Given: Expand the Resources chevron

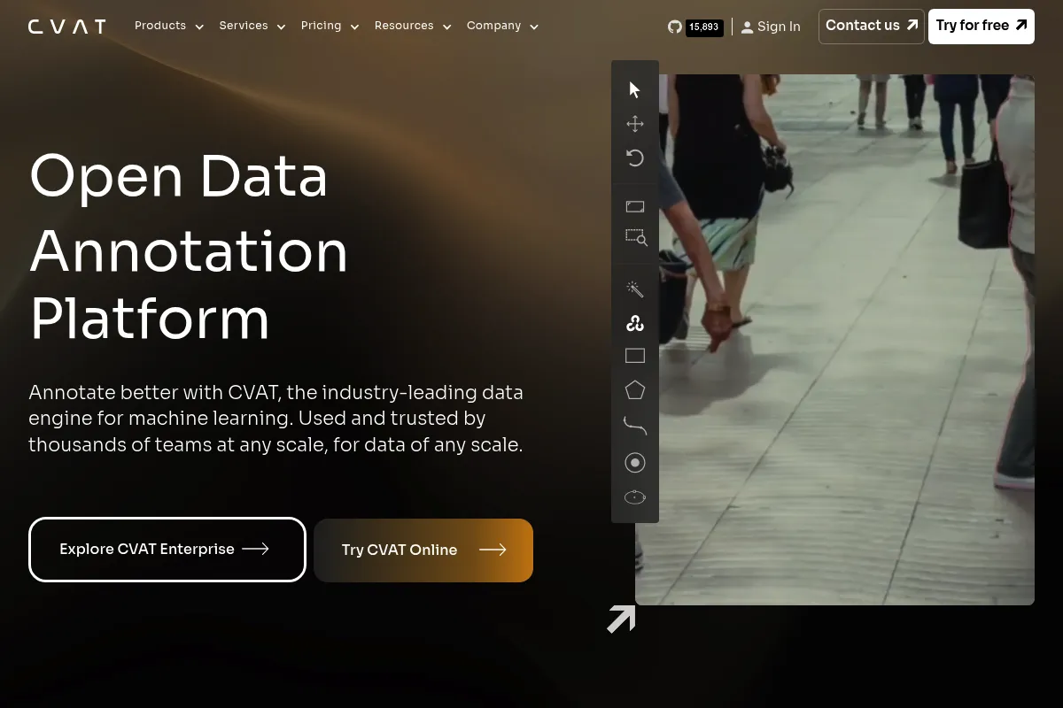Looking at the screenshot, I should pos(446,27).
